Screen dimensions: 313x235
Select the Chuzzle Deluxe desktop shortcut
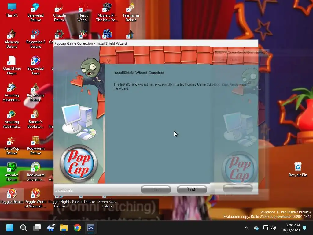[60, 12]
